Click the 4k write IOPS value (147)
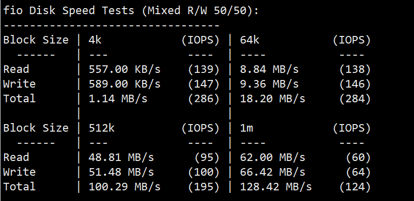This screenshot has width=414, height=201. point(203,84)
